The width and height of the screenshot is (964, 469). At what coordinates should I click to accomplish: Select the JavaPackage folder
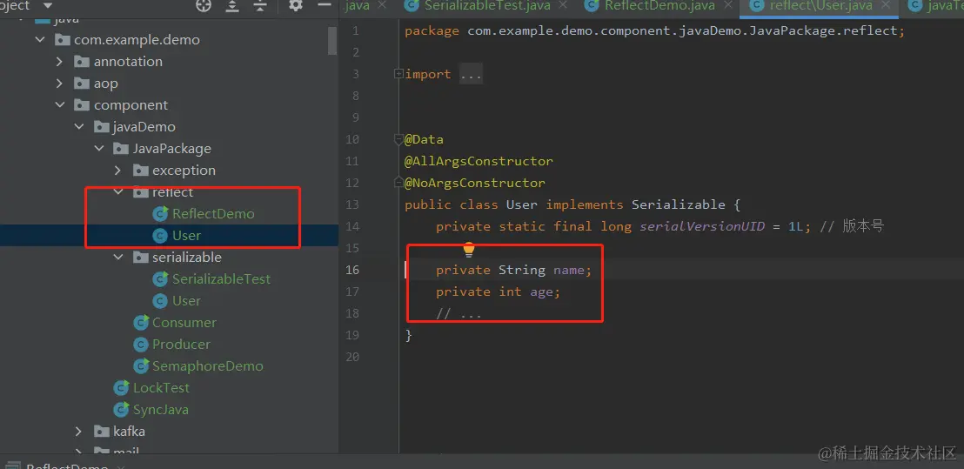[172, 149]
